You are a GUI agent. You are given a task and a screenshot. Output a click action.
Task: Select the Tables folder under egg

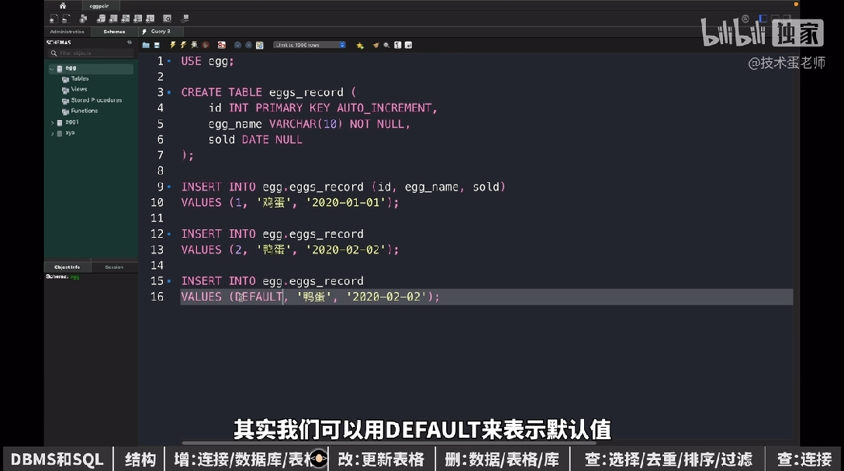pyautogui.click(x=79, y=79)
